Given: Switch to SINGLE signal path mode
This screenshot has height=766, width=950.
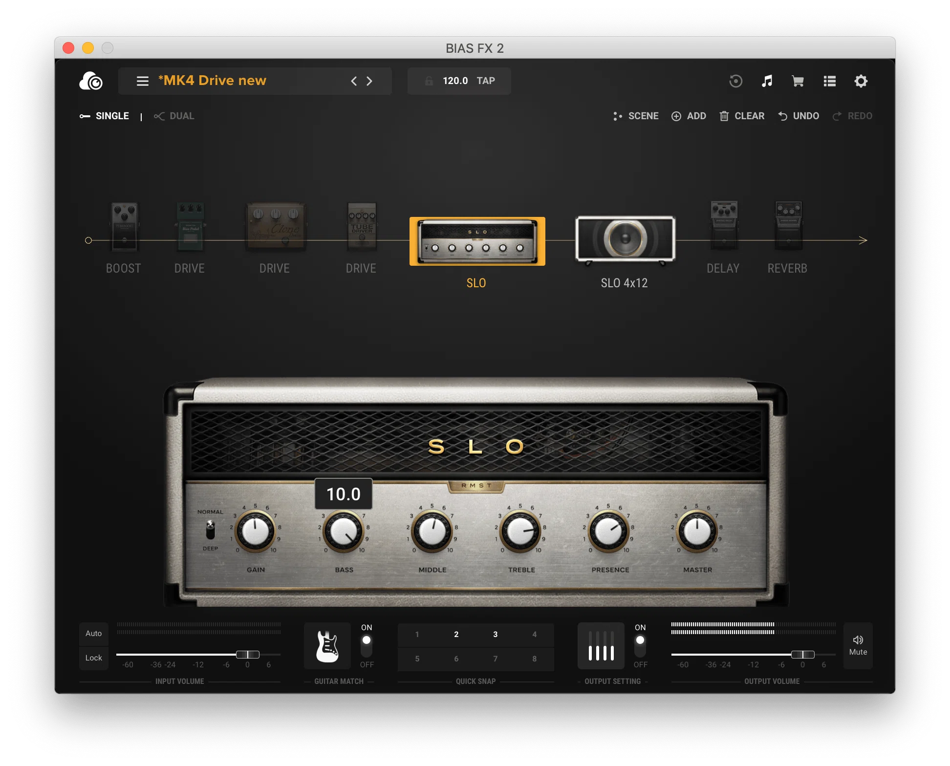Looking at the screenshot, I should [x=104, y=116].
